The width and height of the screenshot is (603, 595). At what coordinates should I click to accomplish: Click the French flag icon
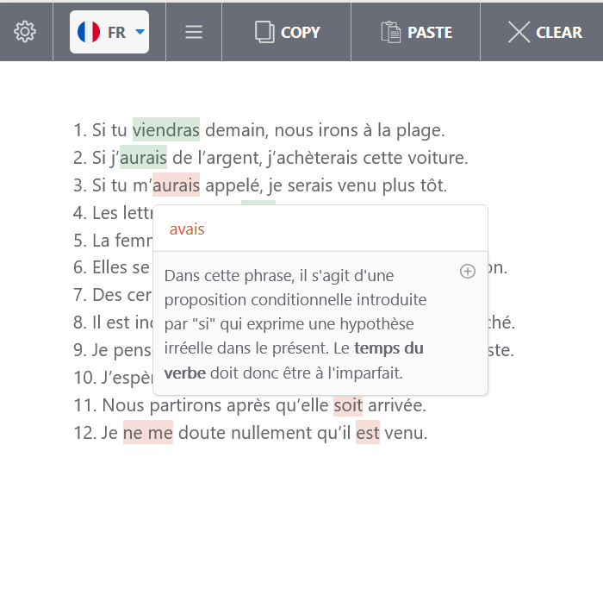(x=89, y=32)
